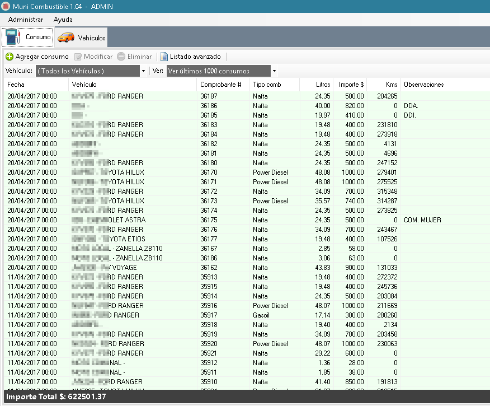Click the Kms value 2134
The width and height of the screenshot is (490, 406).
click(x=390, y=325)
